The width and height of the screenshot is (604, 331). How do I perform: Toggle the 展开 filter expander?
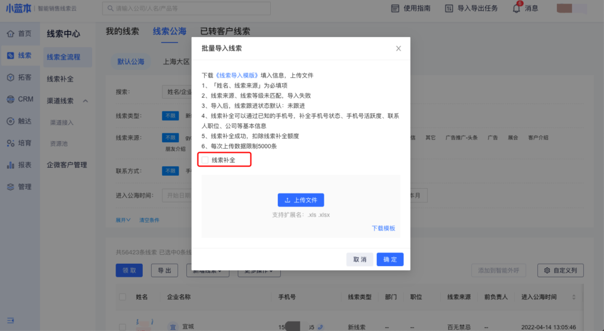123,220
